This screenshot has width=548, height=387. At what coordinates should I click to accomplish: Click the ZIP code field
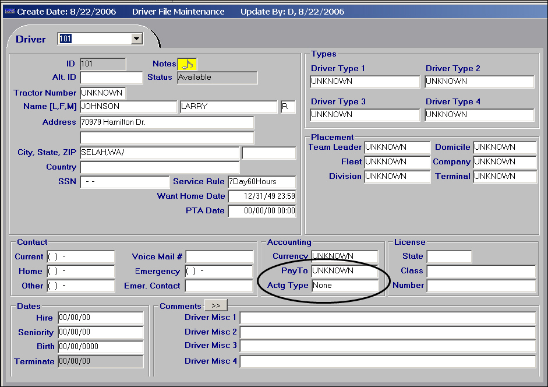[x=269, y=153]
